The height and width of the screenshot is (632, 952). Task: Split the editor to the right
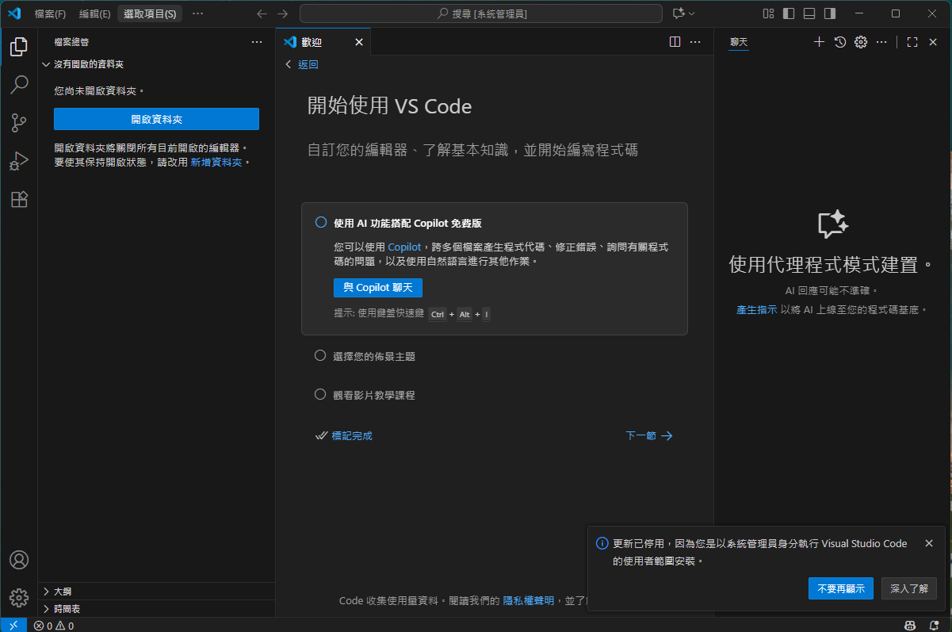pos(675,42)
